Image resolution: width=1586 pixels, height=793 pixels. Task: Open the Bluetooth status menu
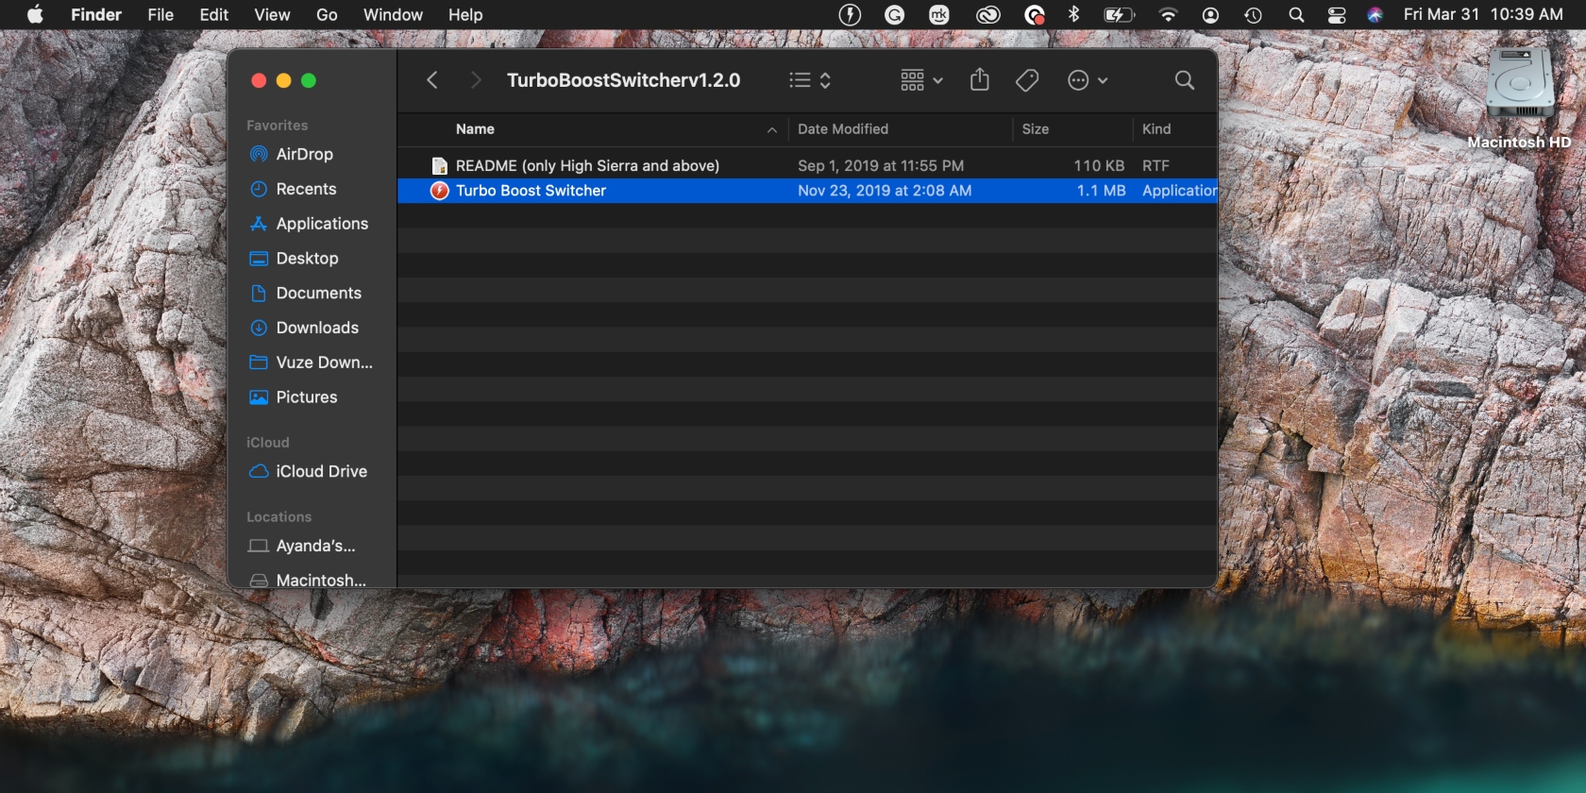[x=1073, y=14]
